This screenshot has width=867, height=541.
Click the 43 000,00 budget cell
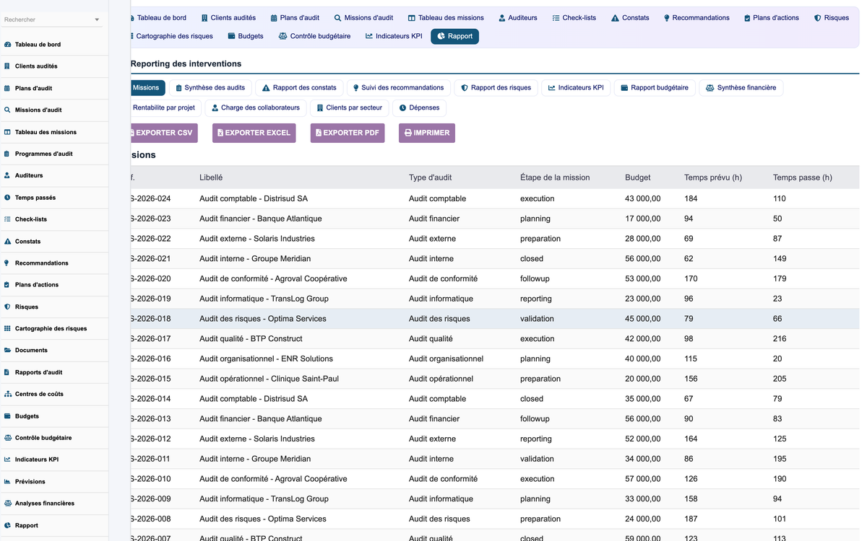point(642,198)
